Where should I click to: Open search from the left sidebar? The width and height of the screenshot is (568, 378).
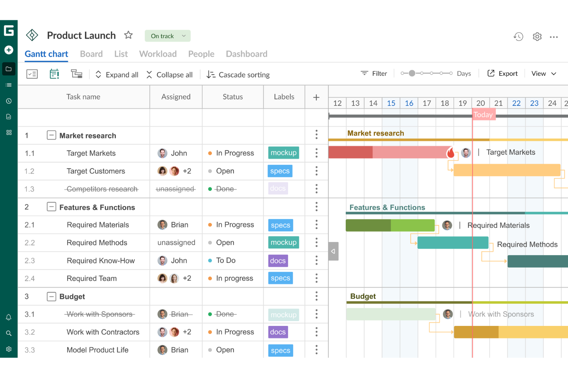point(8,333)
